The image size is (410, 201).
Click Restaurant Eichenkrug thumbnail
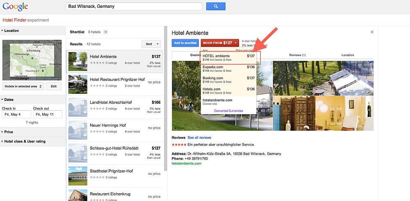click(x=77, y=195)
